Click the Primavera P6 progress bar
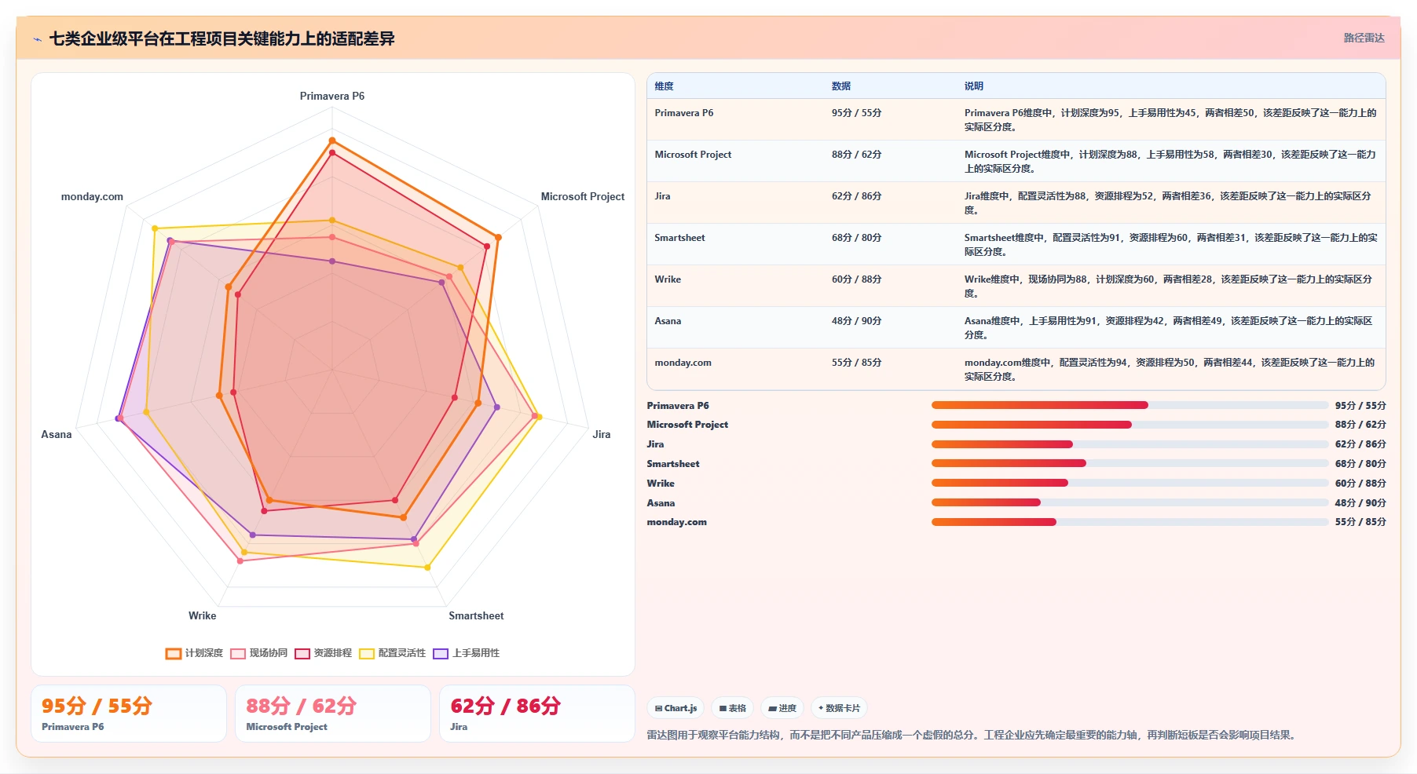This screenshot has height=774, width=1417. (x=1130, y=405)
